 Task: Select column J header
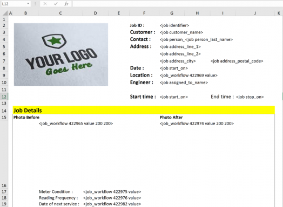(x=255, y=13)
